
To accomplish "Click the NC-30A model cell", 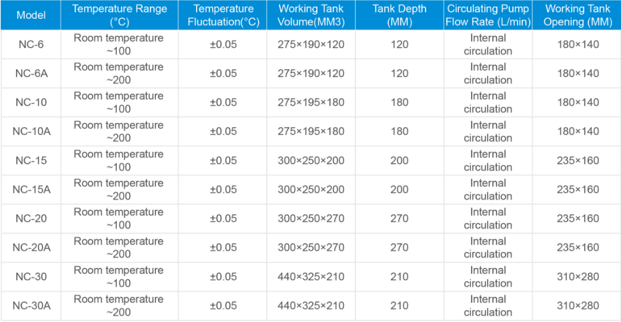I will tap(31, 306).
